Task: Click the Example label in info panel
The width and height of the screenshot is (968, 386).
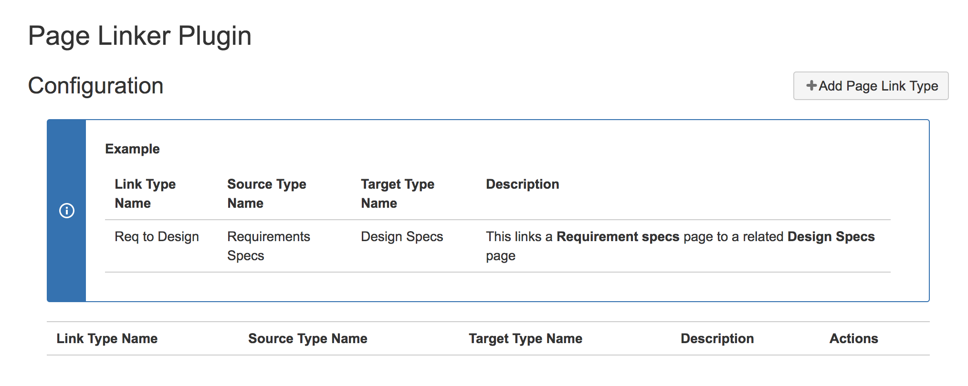Action: point(132,149)
